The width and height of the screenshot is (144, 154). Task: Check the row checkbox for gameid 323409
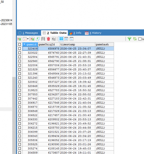[x=20, y=49]
